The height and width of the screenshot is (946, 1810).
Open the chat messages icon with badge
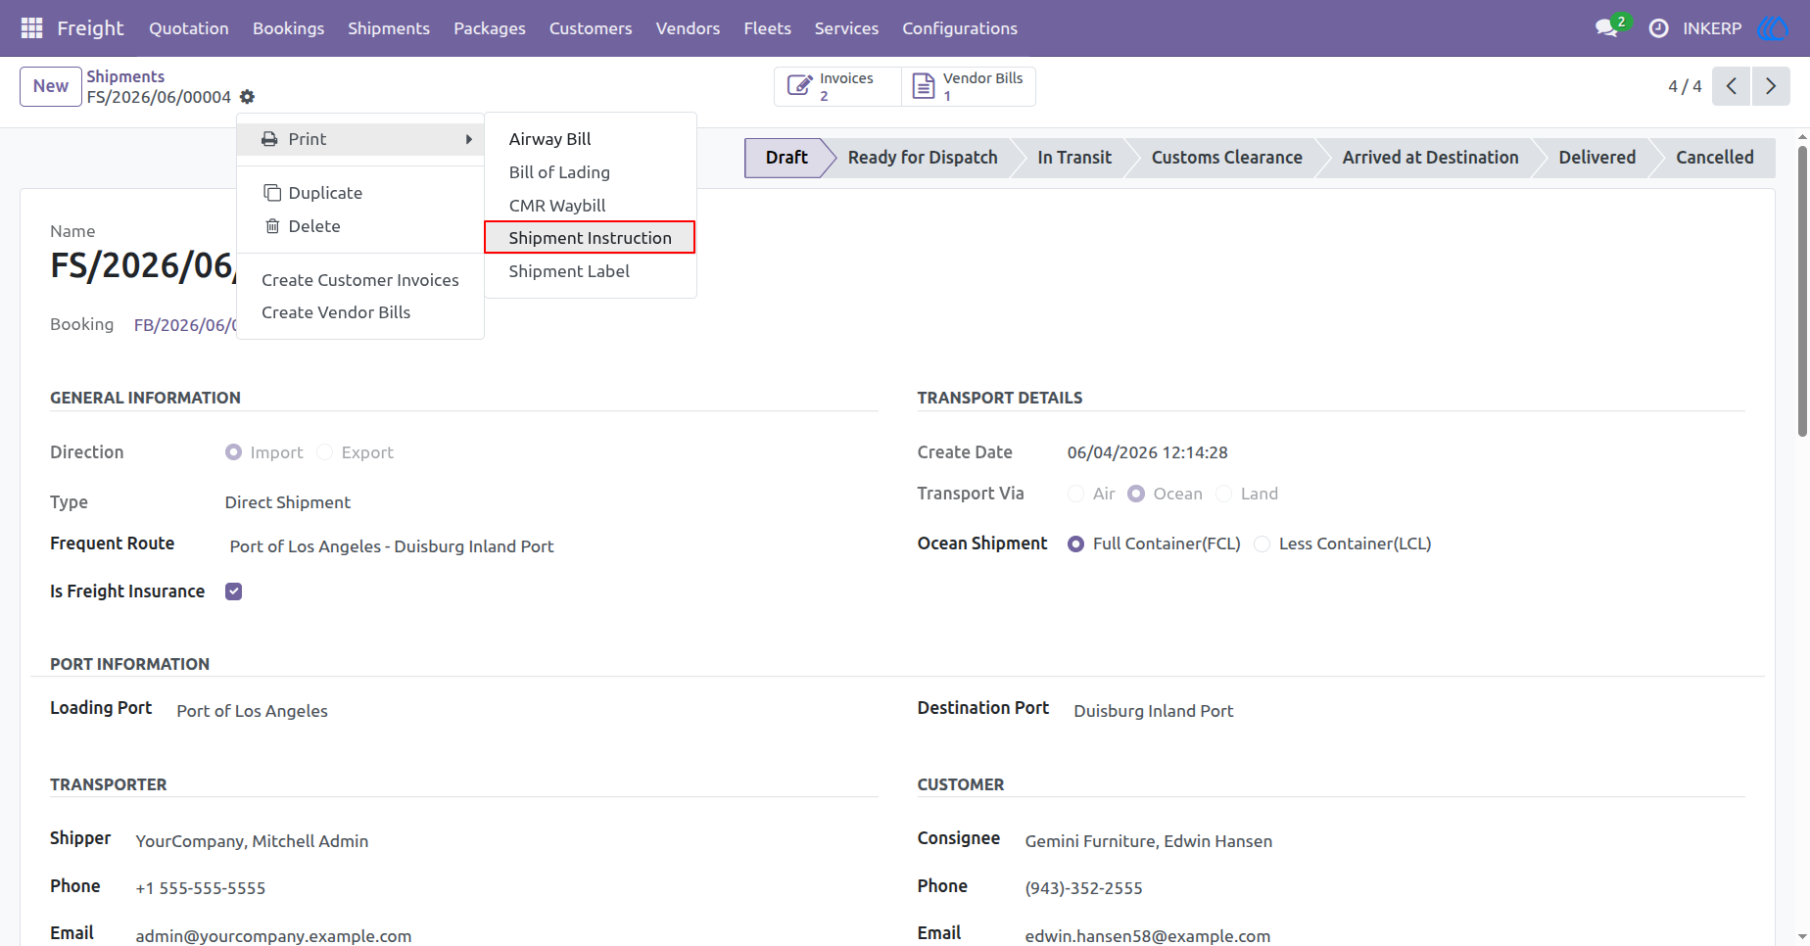coord(1606,28)
